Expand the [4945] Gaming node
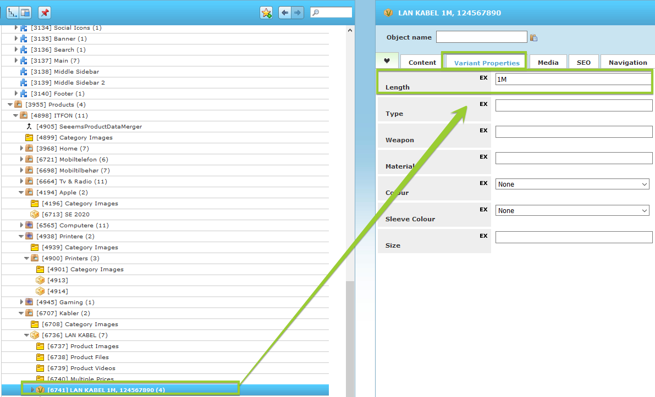This screenshot has height=397, width=655. [21, 302]
